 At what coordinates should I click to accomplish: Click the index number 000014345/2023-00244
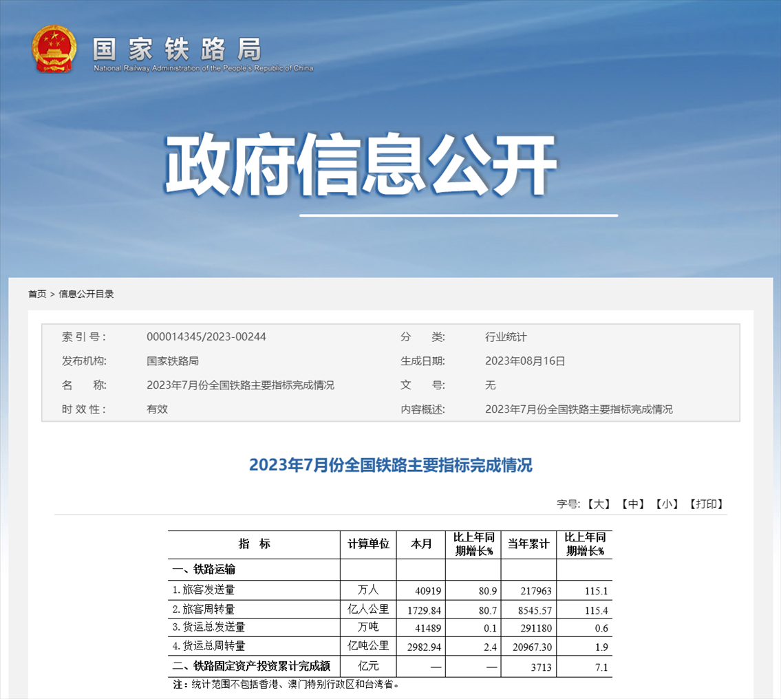pos(206,337)
